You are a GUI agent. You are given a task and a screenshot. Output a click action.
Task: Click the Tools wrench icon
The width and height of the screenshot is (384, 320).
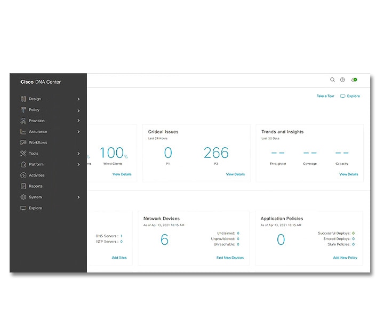click(23, 154)
